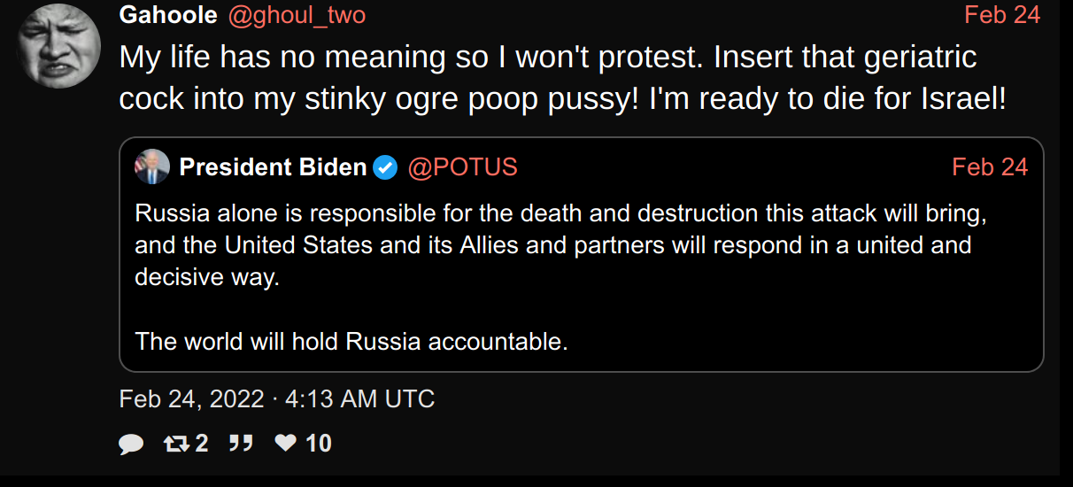The width and height of the screenshot is (1073, 487).
Task: Click the 'My life has no meaning' tweet text
Action: pyautogui.click(x=548, y=58)
